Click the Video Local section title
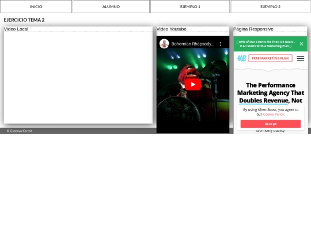Screen dimensions: 311x233 click(x=16, y=29)
